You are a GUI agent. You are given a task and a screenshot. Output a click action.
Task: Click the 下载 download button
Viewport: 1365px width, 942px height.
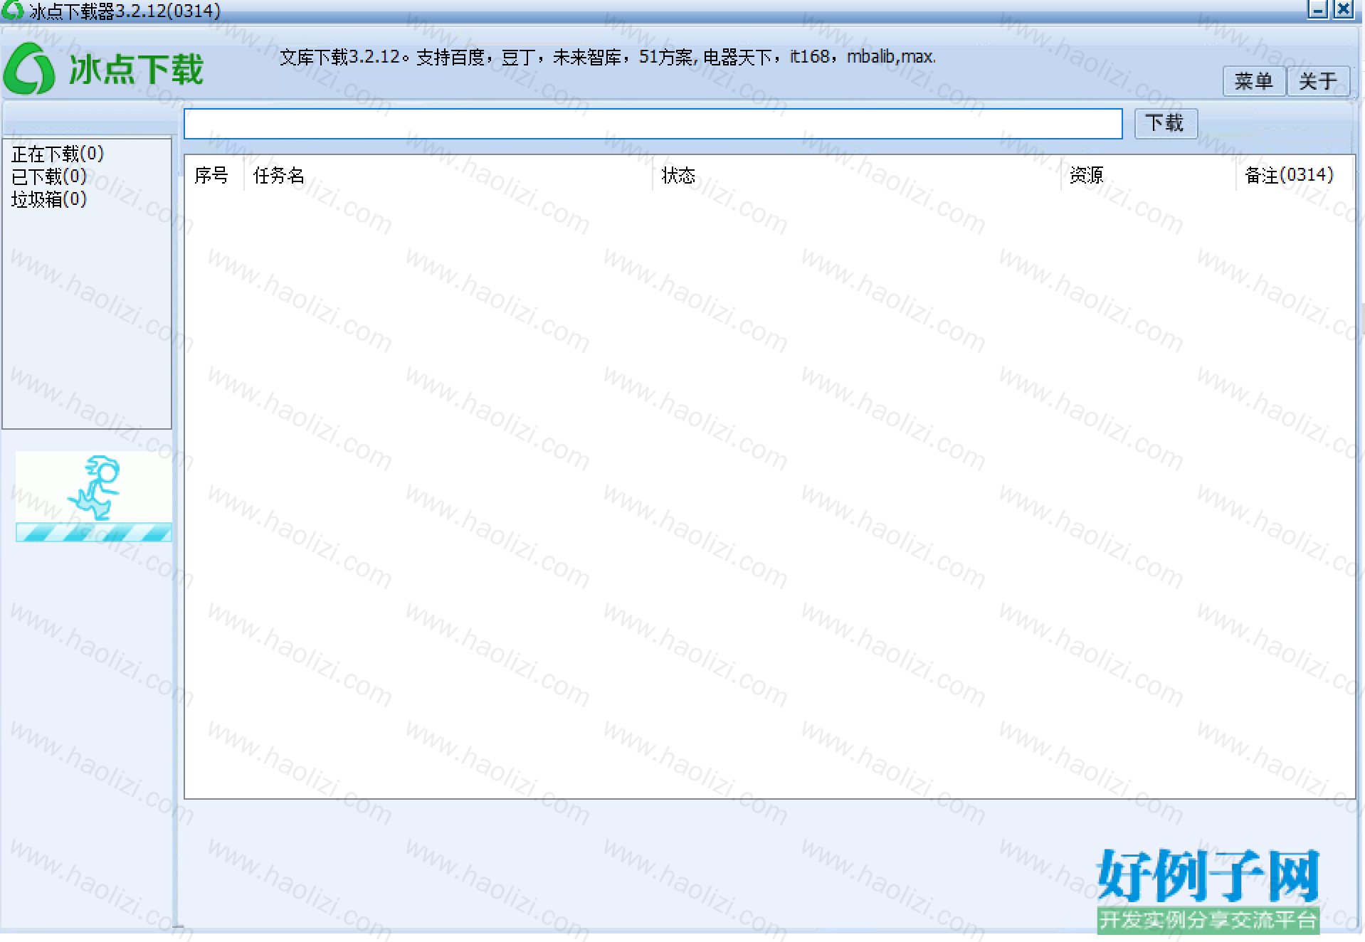[x=1165, y=123]
